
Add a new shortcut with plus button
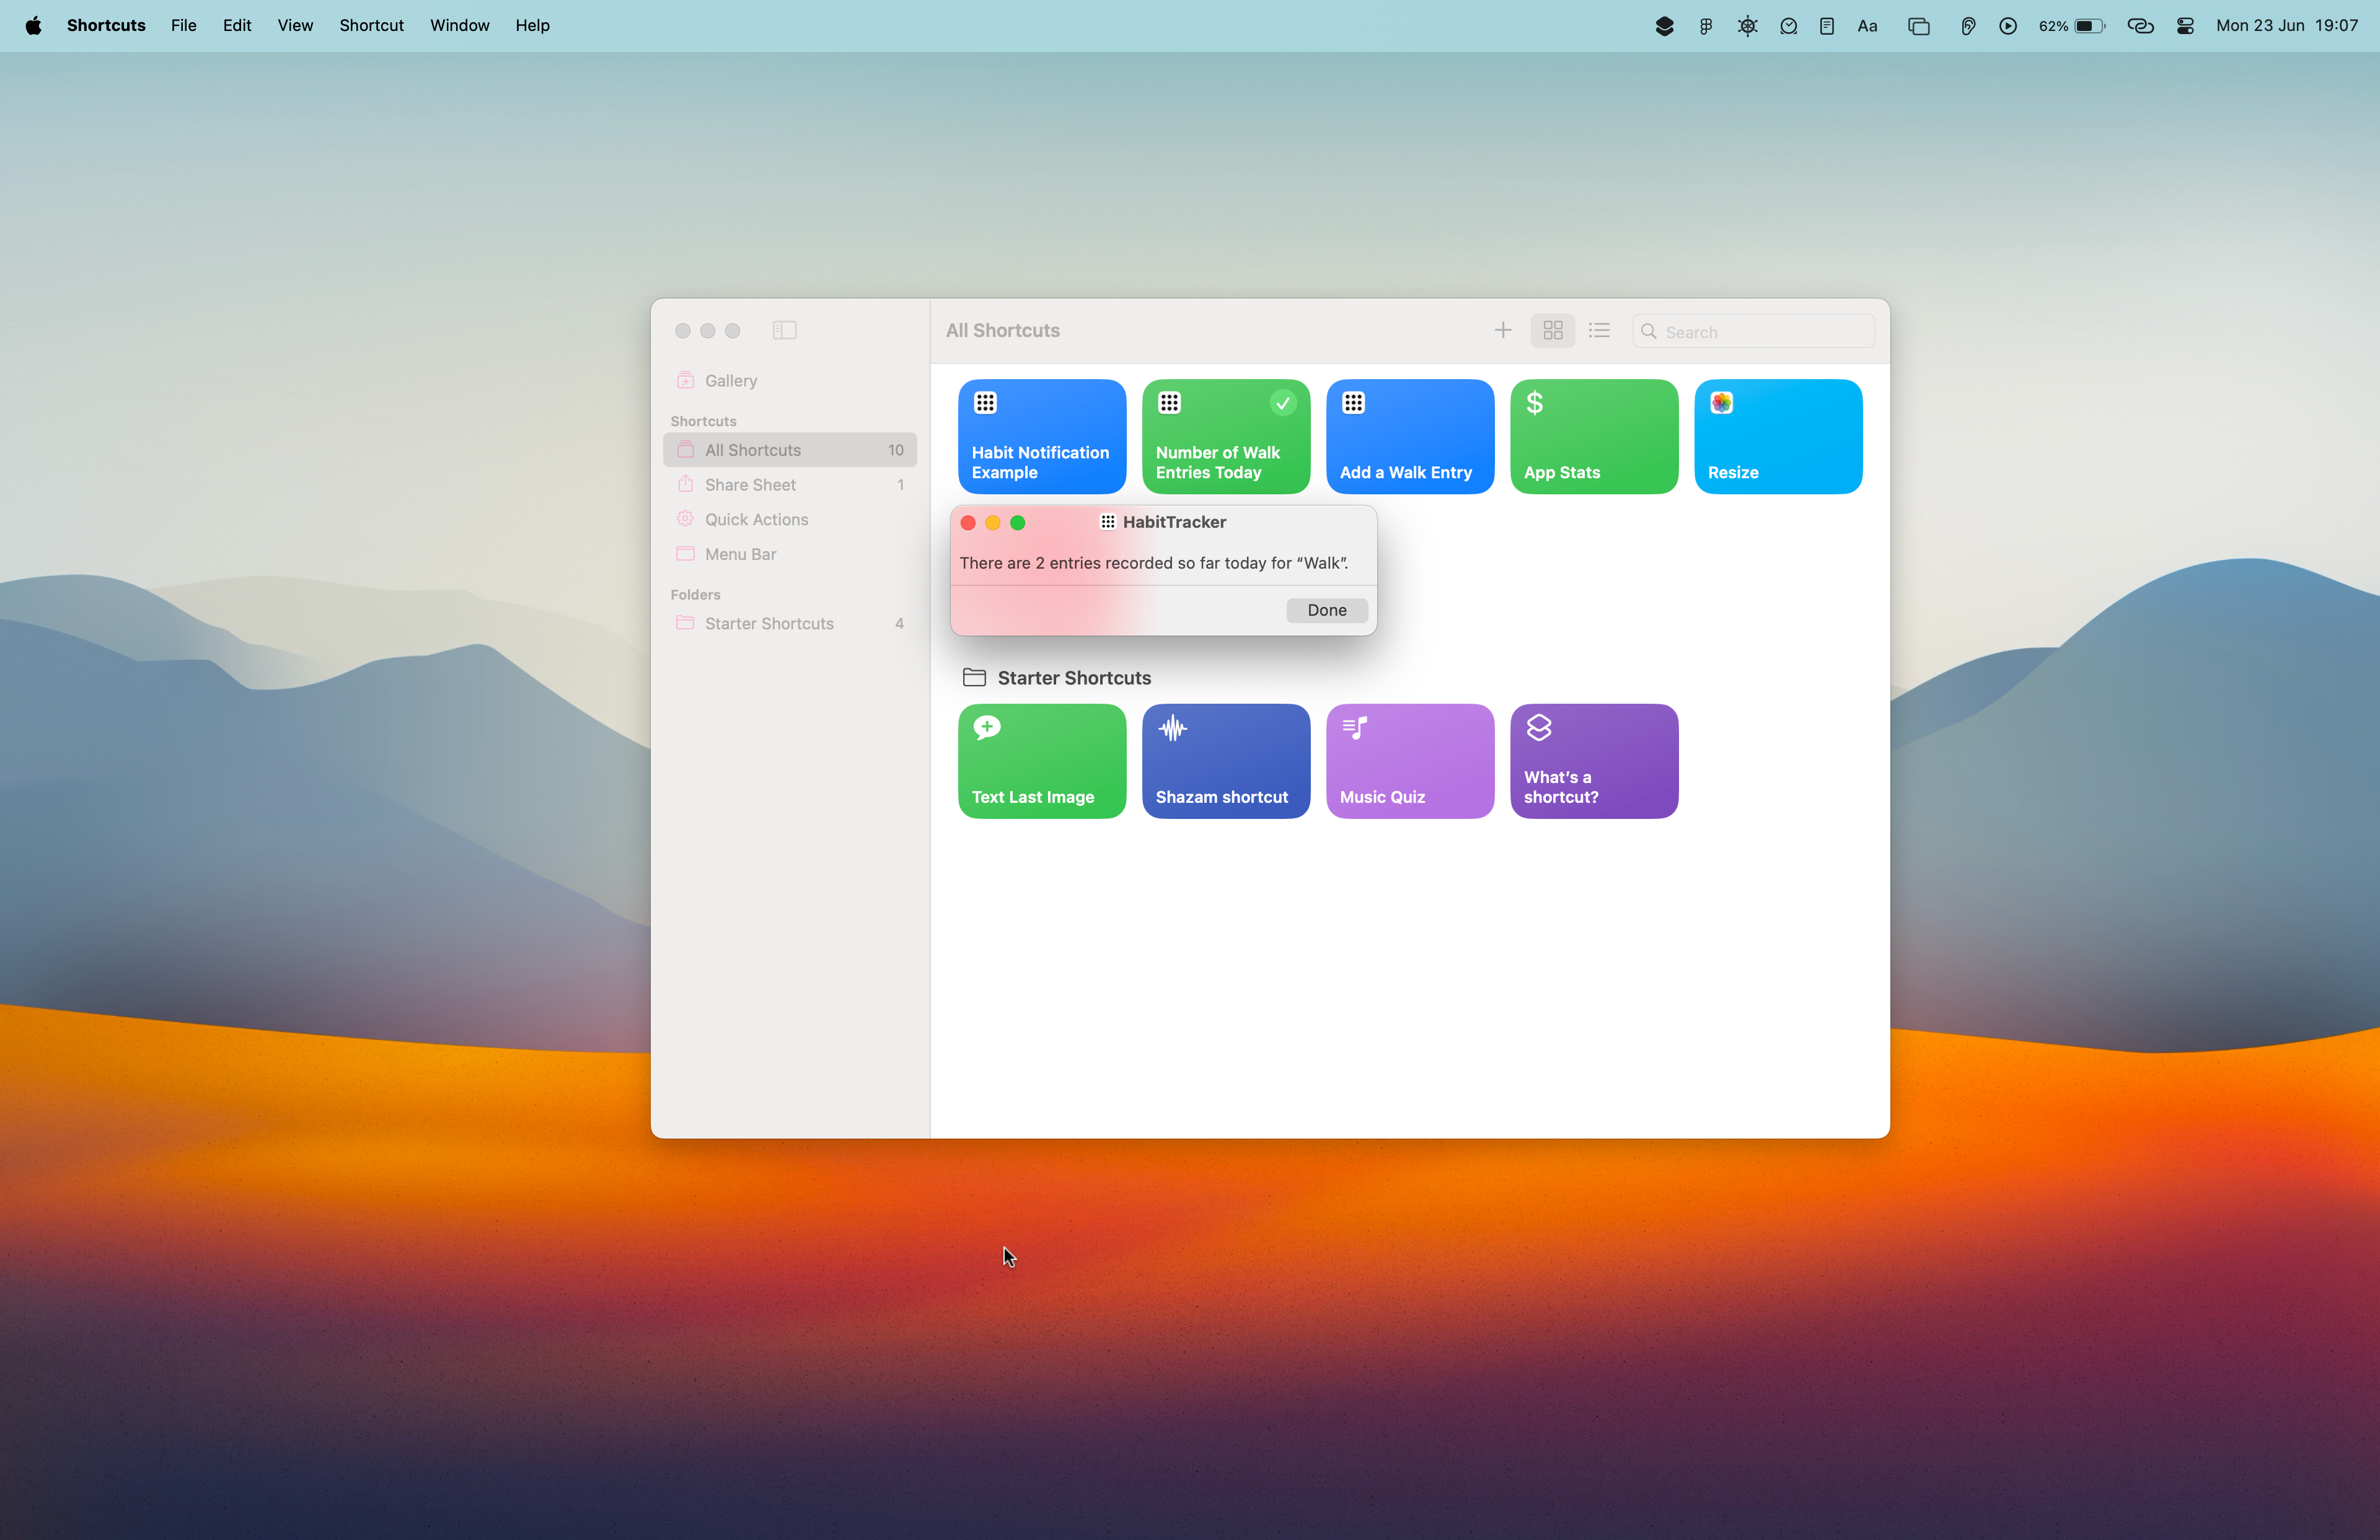coord(1502,331)
